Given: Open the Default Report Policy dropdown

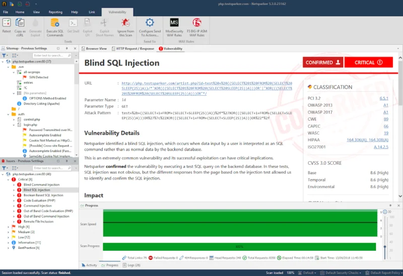Looking at the screenshot, I should [x=384, y=272].
